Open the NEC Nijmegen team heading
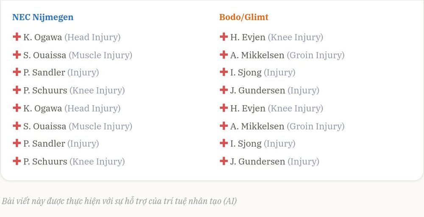Screen dimensions: 424x217 (43, 17)
